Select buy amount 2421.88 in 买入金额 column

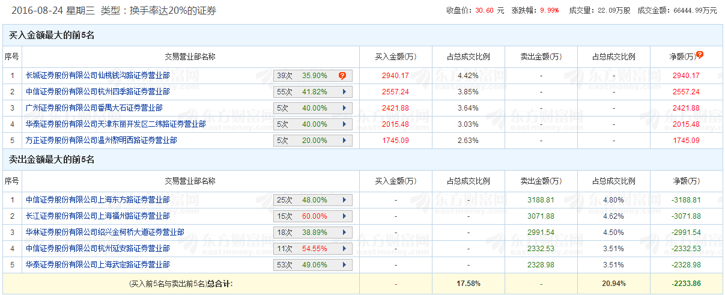(x=395, y=108)
